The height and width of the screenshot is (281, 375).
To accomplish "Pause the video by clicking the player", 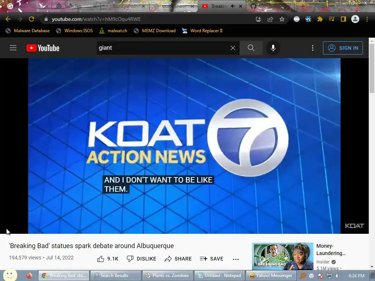I will 184,146.
